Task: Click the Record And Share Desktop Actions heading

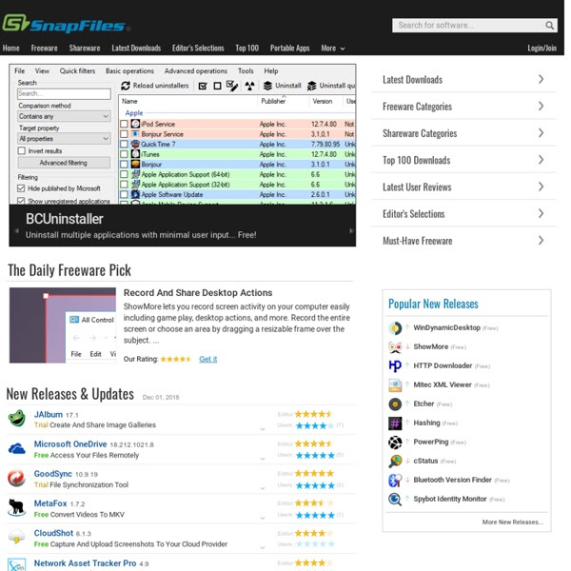Action: point(198,293)
